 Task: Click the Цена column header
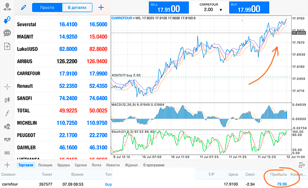coord(233,174)
